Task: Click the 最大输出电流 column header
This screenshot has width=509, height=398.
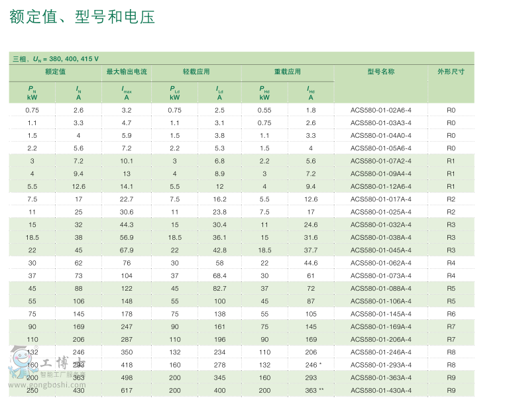Action: (127, 72)
